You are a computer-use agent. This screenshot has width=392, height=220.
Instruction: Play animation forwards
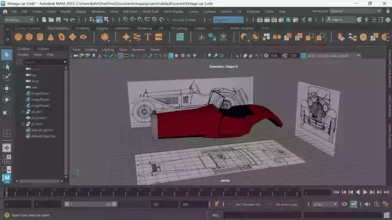365,192
